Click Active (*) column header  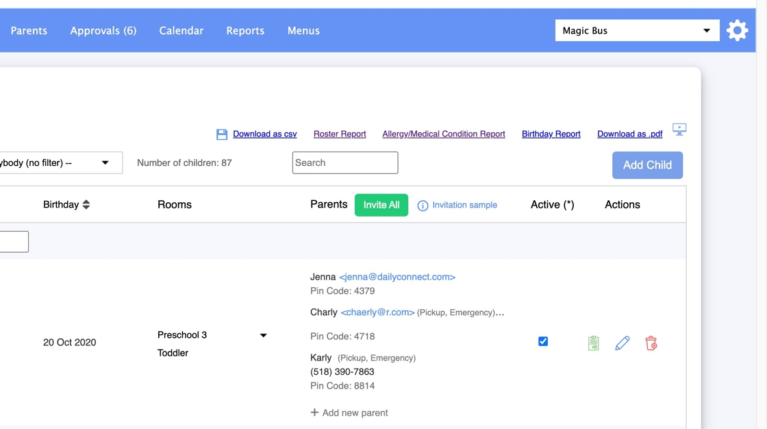click(552, 205)
